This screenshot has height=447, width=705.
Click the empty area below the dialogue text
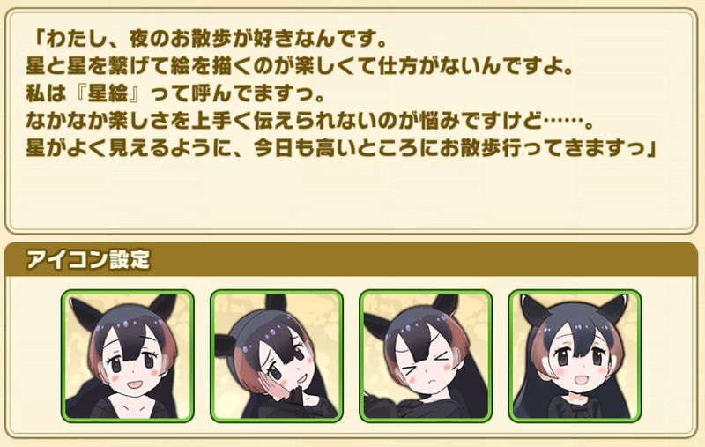tap(351, 193)
